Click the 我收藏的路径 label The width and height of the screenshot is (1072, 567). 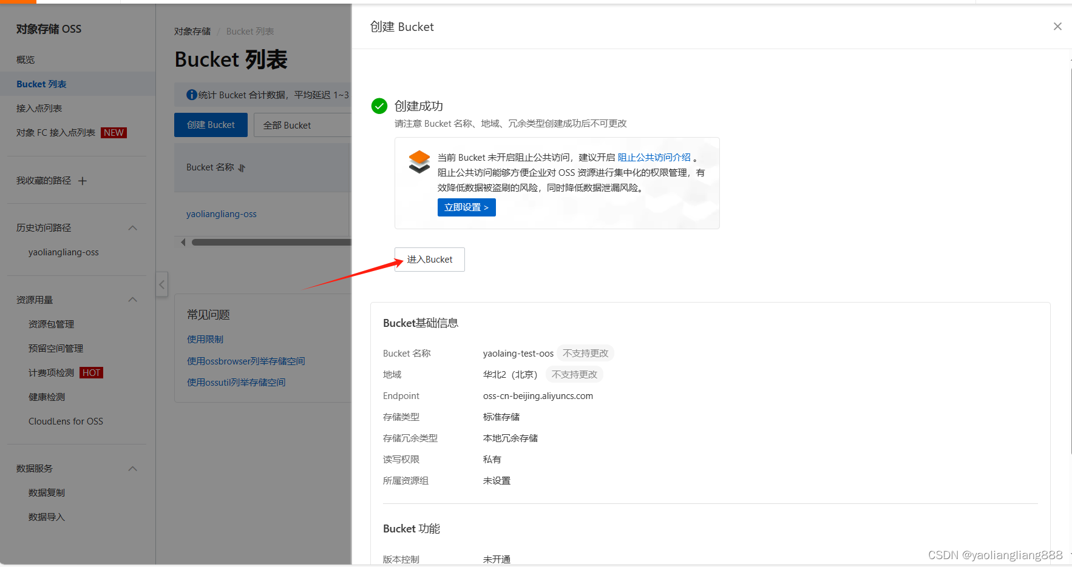coord(44,181)
